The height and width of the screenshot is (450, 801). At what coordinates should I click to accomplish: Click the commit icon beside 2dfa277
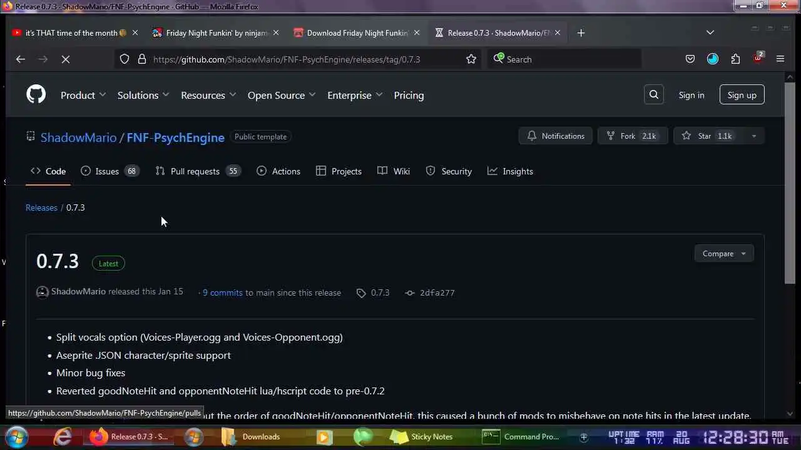410,293
